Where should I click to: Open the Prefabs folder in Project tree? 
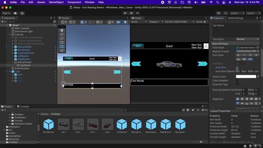click(x=13, y=142)
